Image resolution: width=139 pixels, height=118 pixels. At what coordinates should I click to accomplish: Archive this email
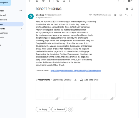click(x=37, y=1)
